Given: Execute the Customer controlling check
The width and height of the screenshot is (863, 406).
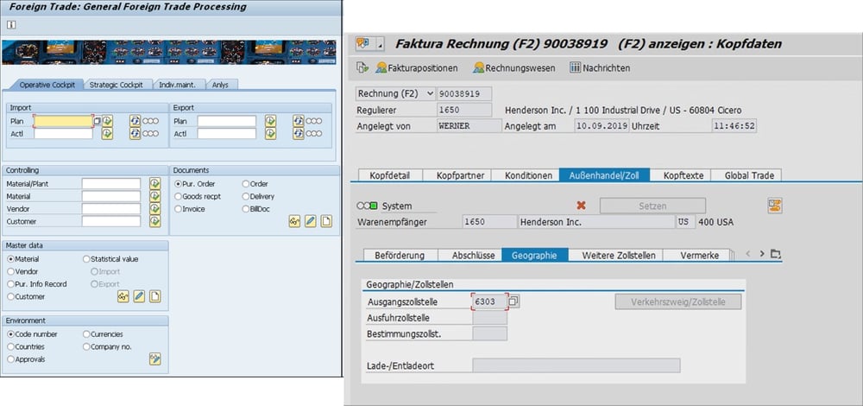Looking at the screenshot, I should click(155, 221).
